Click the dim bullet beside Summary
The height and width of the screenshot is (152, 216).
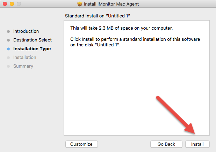tap(8, 66)
